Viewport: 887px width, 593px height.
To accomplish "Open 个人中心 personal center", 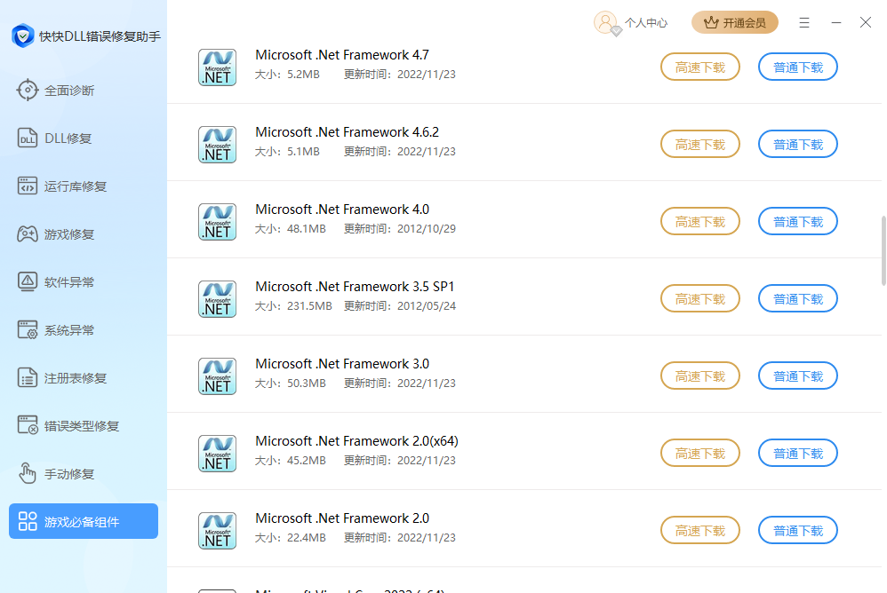I will pos(645,23).
